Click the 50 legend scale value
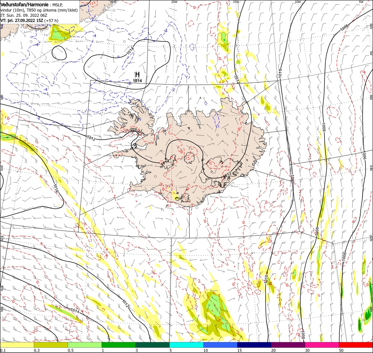The width and height of the screenshot is (373, 353). click(341, 350)
